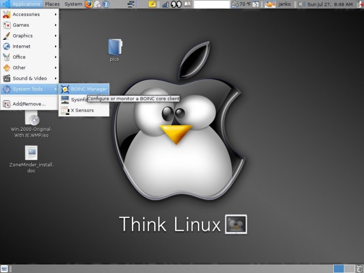Open the Other menu category
The height and width of the screenshot is (273, 364).
tap(30, 68)
